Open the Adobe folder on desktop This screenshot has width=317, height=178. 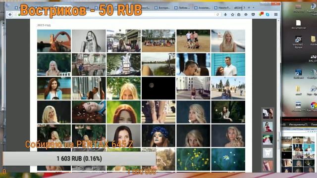click(313, 41)
